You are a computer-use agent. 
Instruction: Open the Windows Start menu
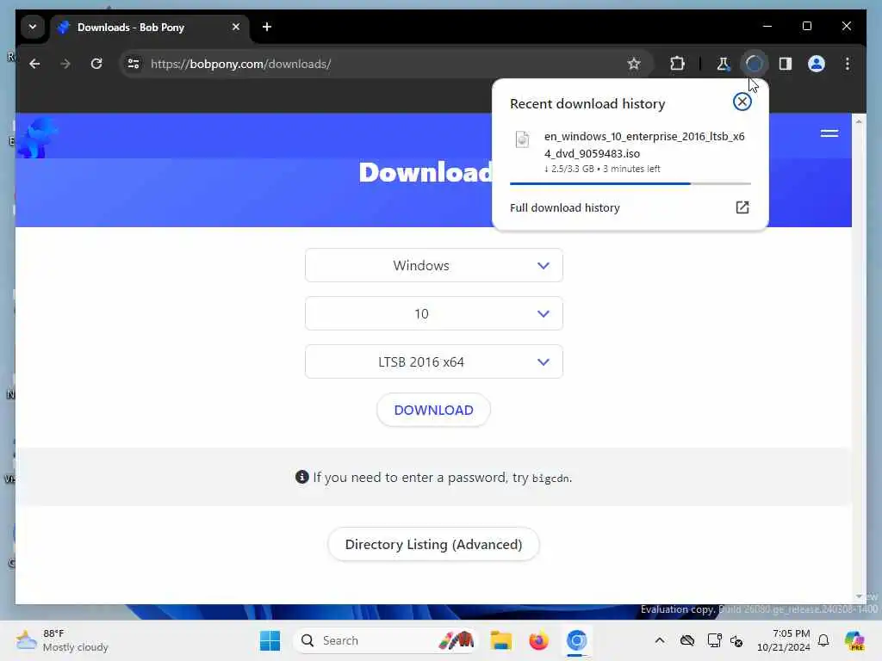point(270,640)
